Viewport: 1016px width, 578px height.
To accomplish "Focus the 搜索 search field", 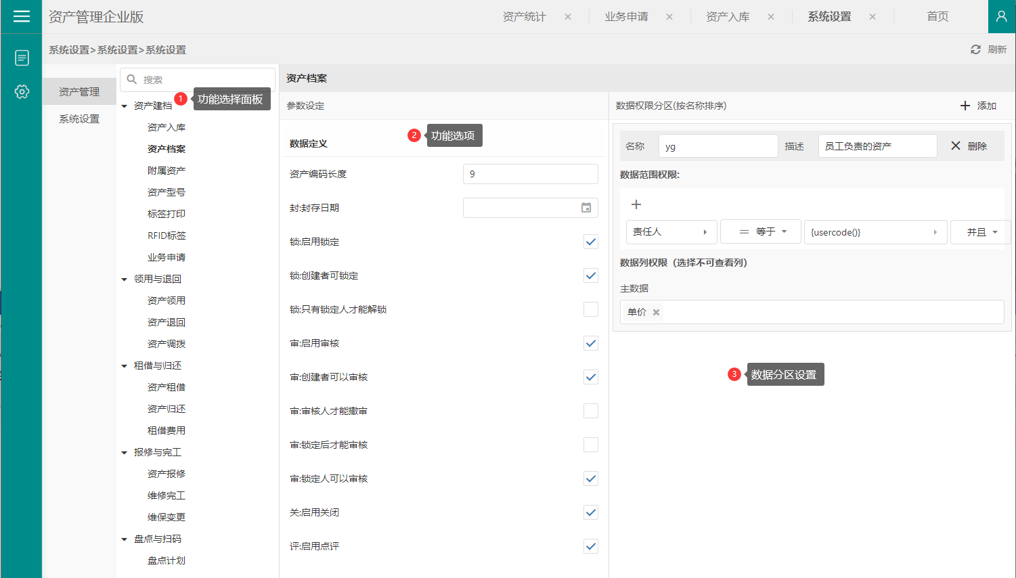I will point(198,79).
